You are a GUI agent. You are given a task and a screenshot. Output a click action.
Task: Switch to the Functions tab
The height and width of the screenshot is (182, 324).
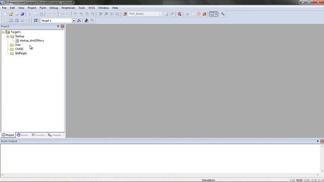coord(38,135)
